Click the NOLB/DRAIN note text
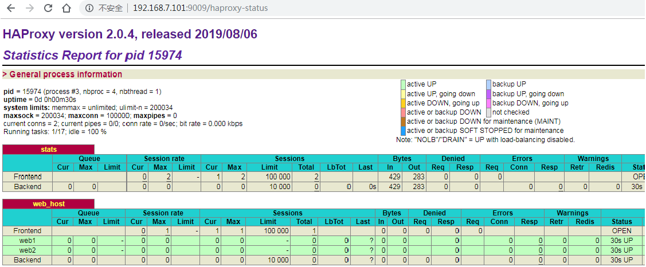The height and width of the screenshot is (267, 646). click(486, 140)
